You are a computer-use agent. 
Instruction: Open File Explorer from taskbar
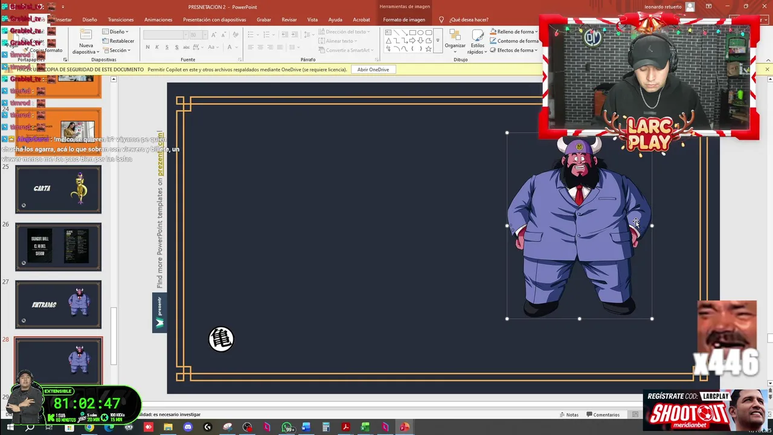168,428
